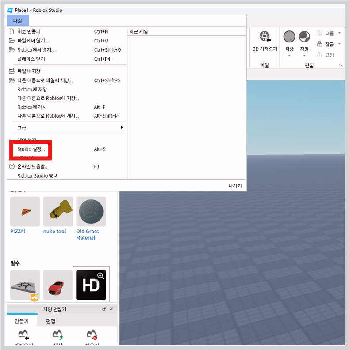Expand the 재질 dropdown arrow
This screenshot has width=349, height=350.
coord(304,56)
